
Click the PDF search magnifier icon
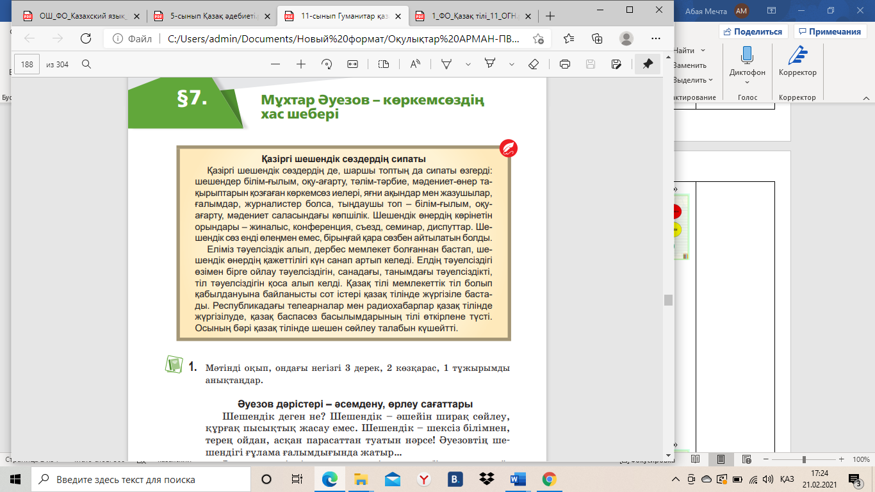point(86,64)
